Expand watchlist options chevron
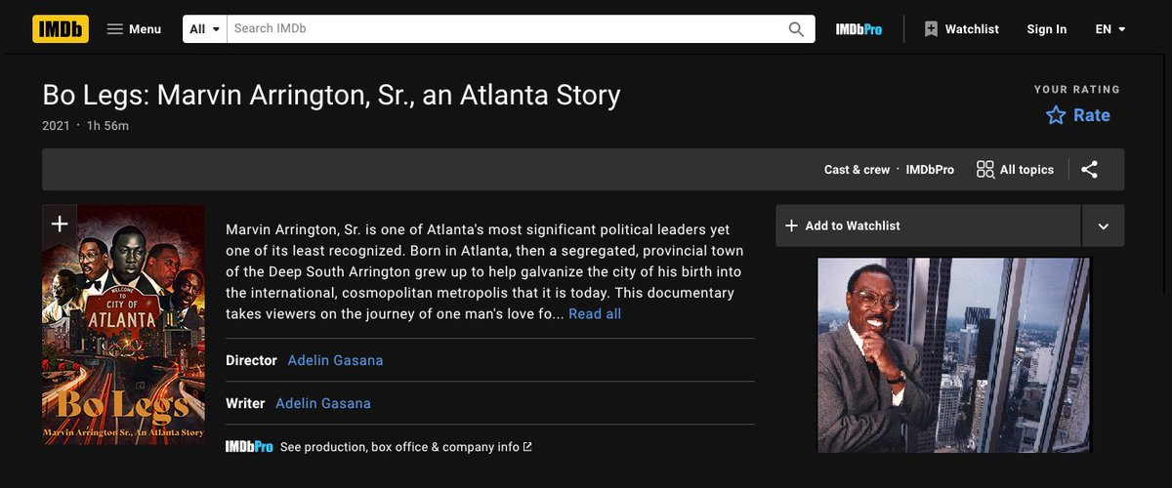The height and width of the screenshot is (488, 1172). [1104, 225]
